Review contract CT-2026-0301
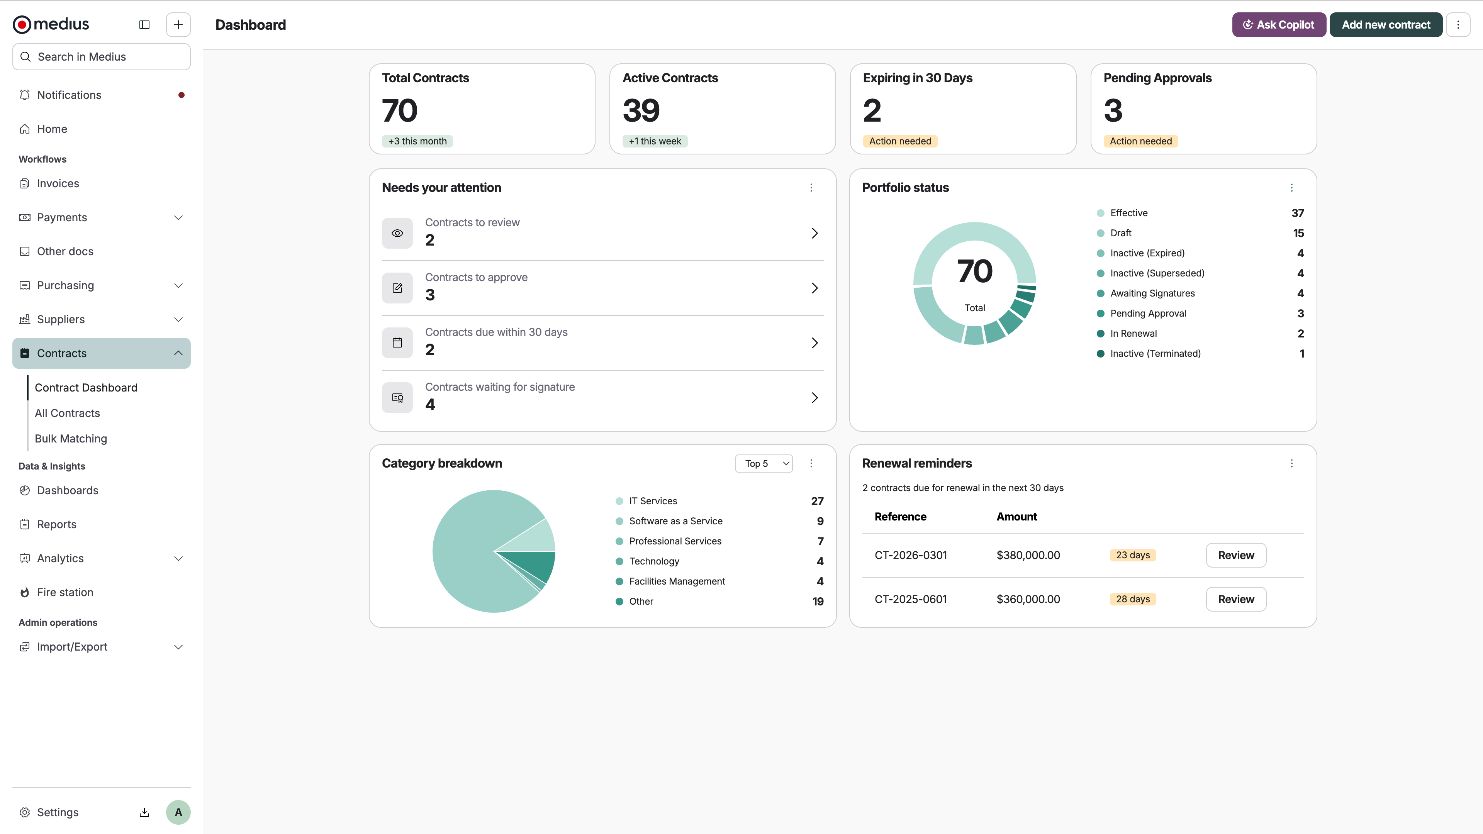This screenshot has width=1483, height=834. pos(1236,556)
